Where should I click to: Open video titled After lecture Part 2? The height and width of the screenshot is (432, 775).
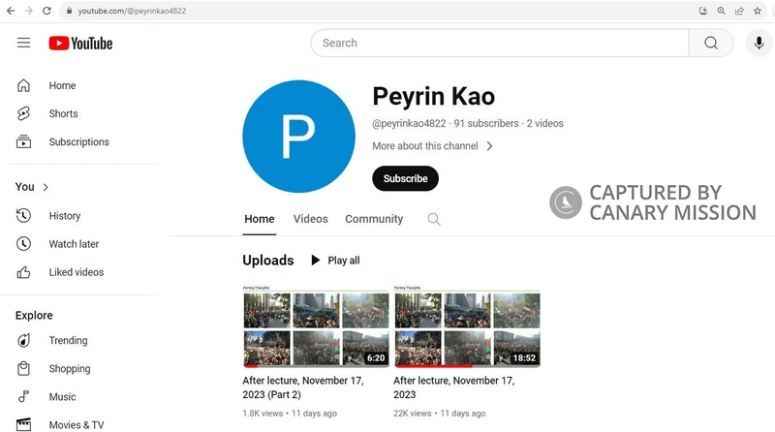pyautogui.click(x=303, y=387)
